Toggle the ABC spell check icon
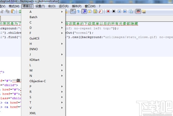This screenshot has width=173, height=116. [138, 11]
